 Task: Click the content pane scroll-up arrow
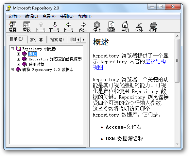(177, 36)
